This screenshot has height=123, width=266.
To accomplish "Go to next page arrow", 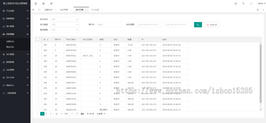I will 62,114.
